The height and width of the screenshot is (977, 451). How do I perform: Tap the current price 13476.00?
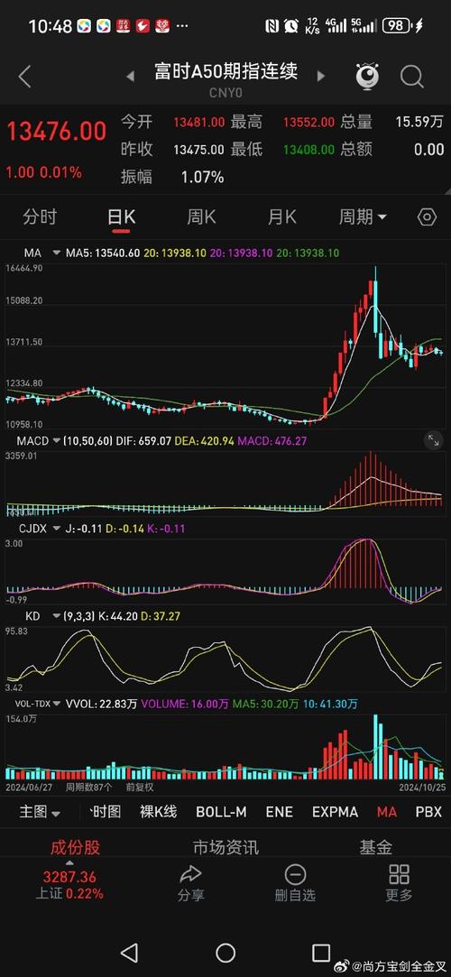pyautogui.click(x=56, y=132)
